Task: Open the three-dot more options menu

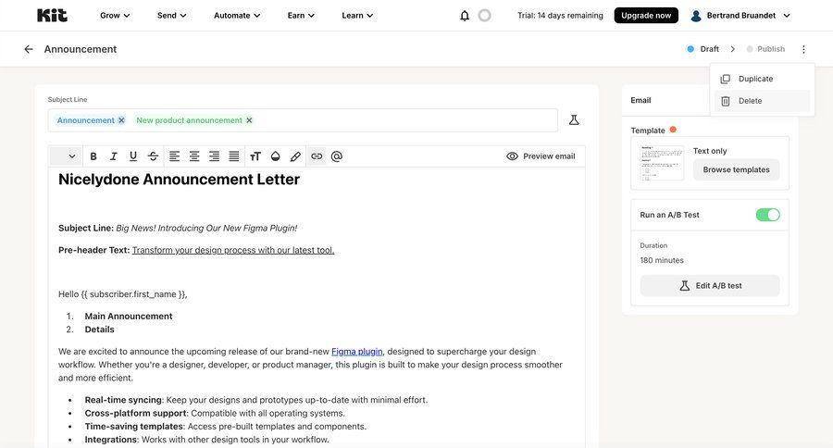Action: (803, 49)
